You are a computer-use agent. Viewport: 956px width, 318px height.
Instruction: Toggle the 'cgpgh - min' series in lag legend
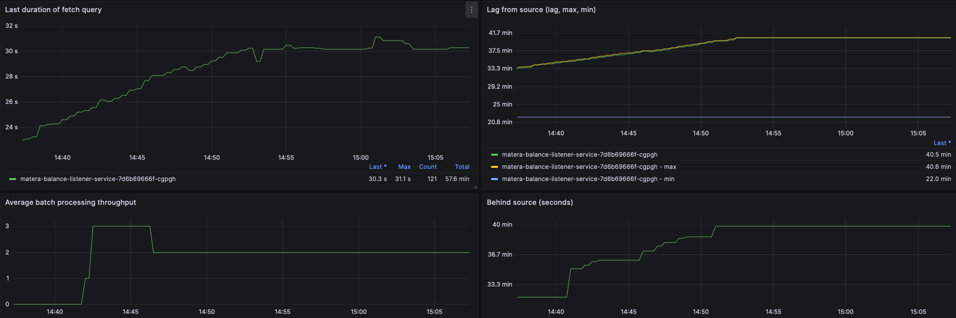[588, 179]
